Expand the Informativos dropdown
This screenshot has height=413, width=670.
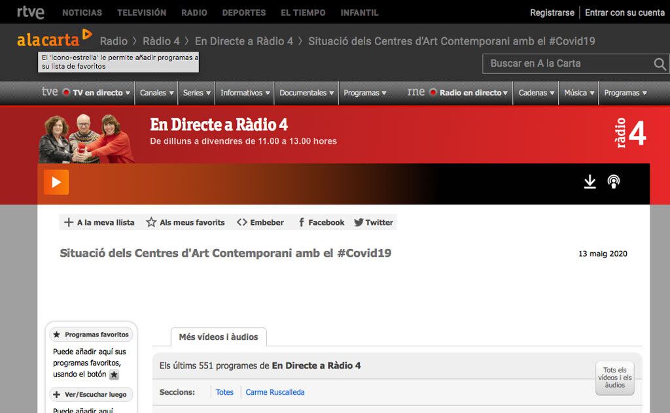245,93
